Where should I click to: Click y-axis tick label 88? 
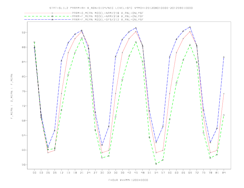click(24, 47)
